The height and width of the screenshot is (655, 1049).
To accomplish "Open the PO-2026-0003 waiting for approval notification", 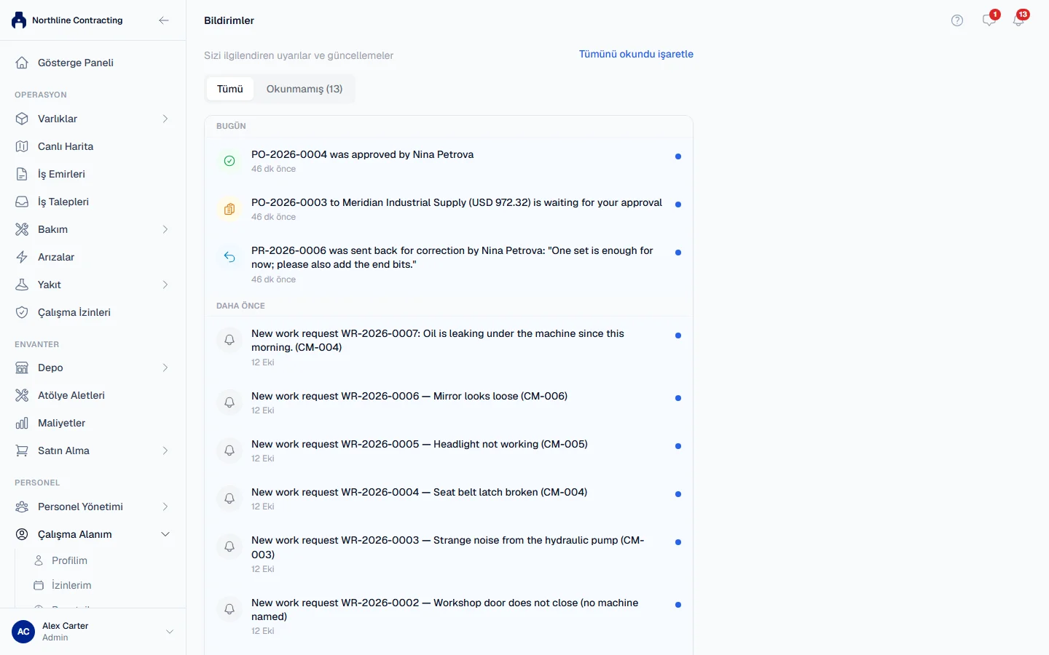I will point(449,210).
